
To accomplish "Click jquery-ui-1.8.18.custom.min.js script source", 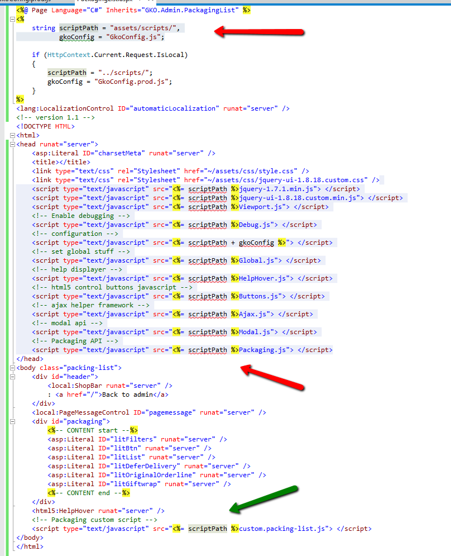I will tap(298, 198).
